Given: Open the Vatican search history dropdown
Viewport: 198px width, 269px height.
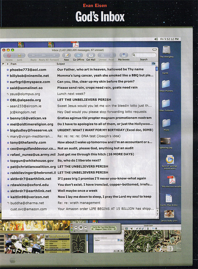Looking at the screenshot, I should point(118,240).
